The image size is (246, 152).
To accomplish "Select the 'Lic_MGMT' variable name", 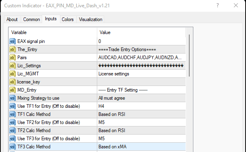I will click(x=28, y=74).
